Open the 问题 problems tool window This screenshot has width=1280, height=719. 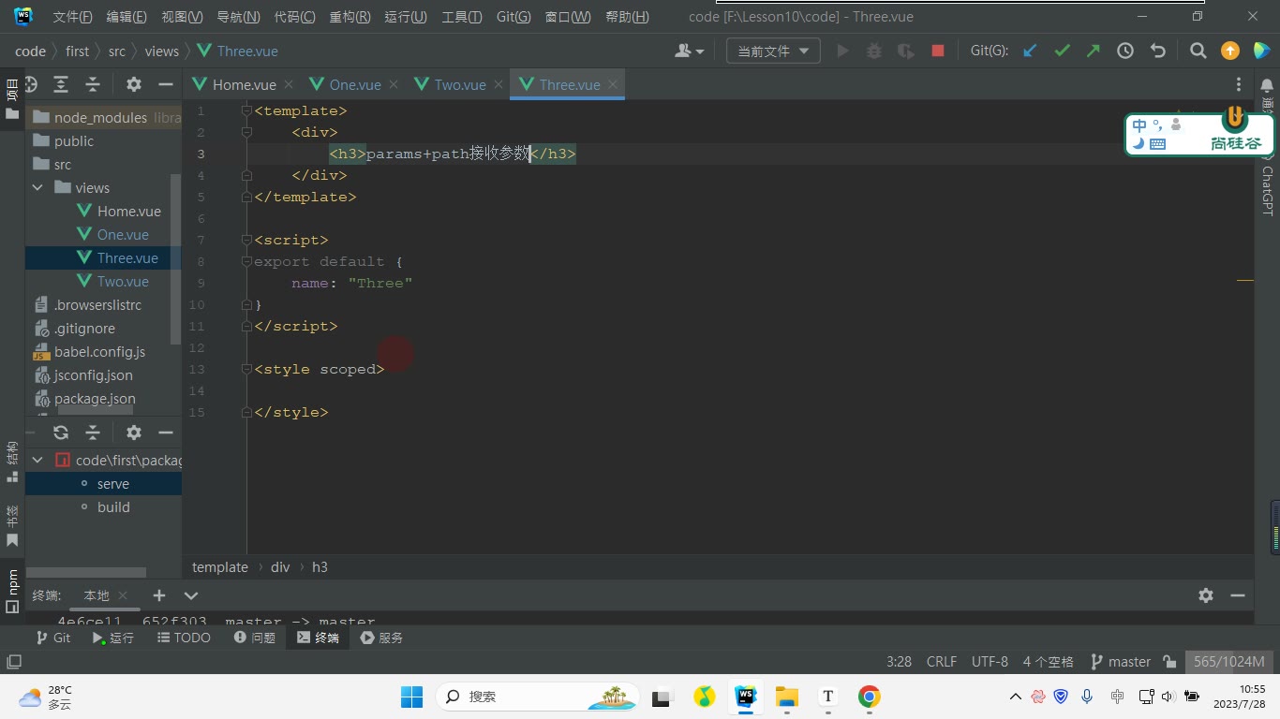pyautogui.click(x=254, y=638)
